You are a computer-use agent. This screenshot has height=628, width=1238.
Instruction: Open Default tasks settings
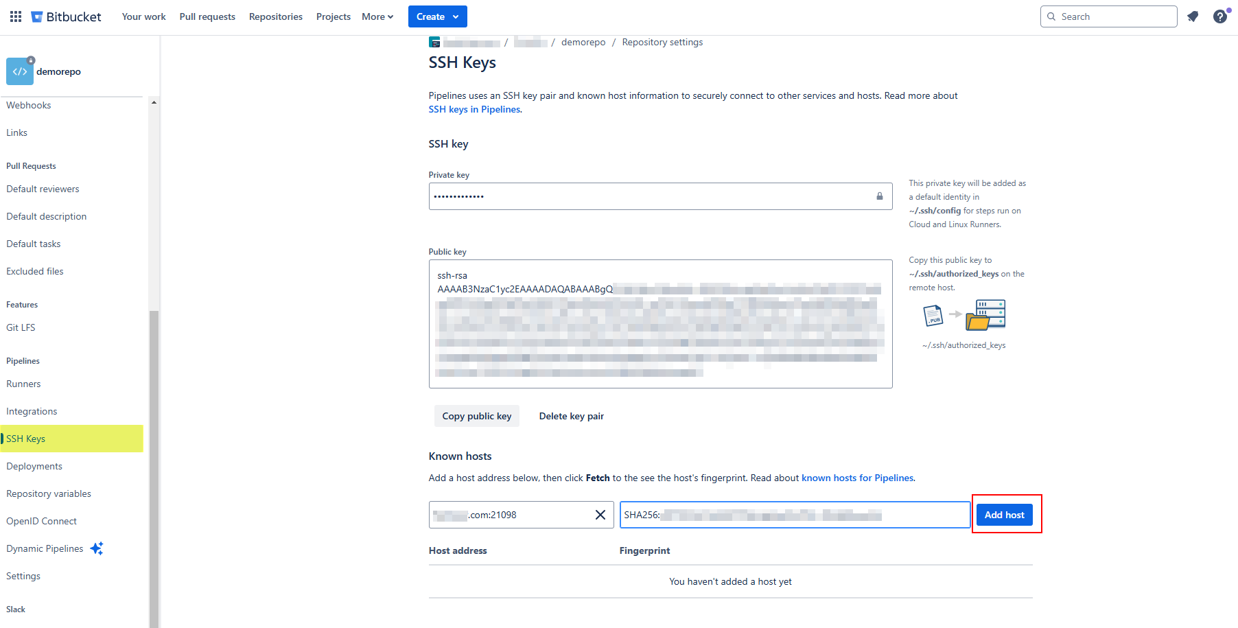34,244
